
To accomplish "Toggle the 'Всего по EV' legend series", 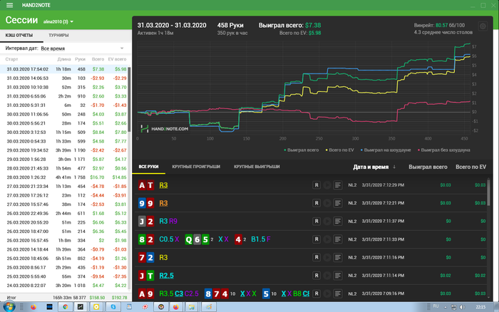I will 339,150.
